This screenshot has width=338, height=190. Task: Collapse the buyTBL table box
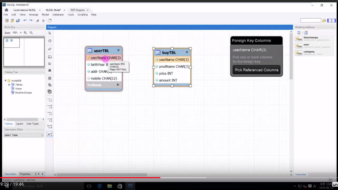(187, 52)
